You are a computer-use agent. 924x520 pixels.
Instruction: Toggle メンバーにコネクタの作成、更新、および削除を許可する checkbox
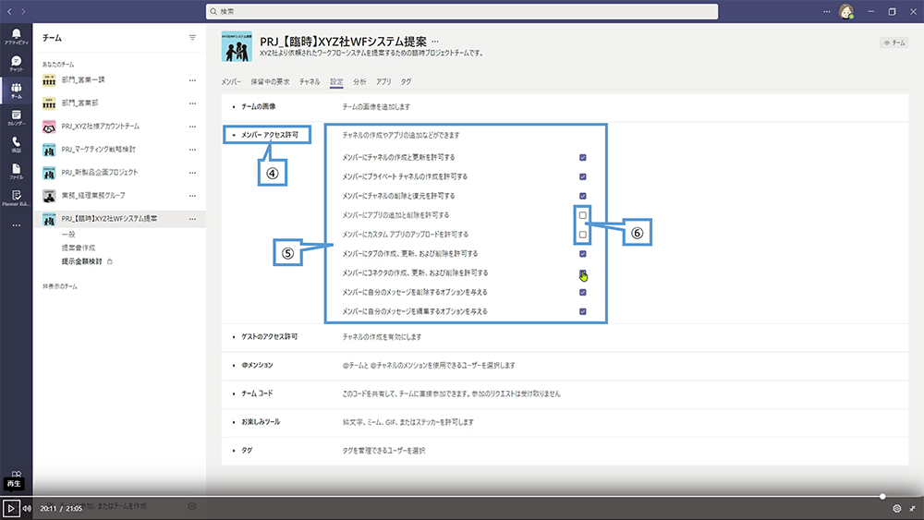pos(583,273)
